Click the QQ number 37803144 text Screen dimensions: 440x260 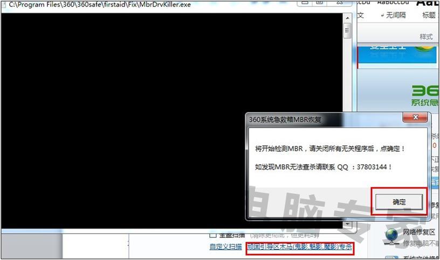(x=372, y=167)
